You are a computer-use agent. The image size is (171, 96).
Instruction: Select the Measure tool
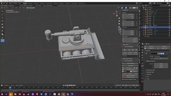coord(2,34)
